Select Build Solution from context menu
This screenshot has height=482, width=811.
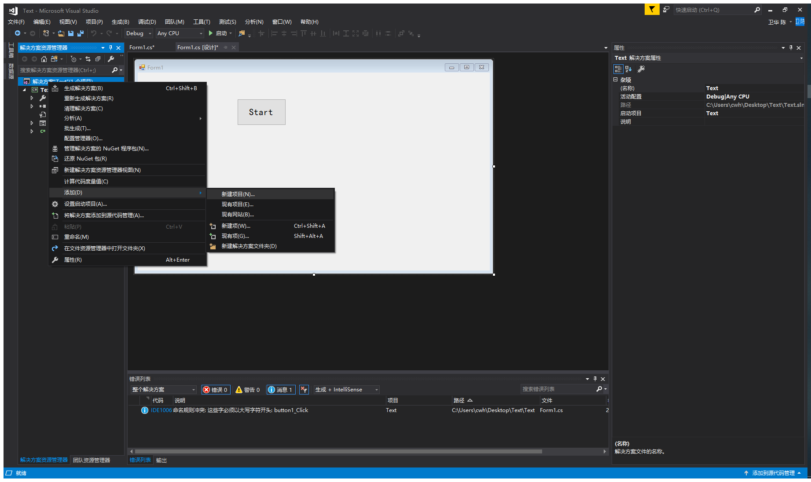[x=128, y=88]
